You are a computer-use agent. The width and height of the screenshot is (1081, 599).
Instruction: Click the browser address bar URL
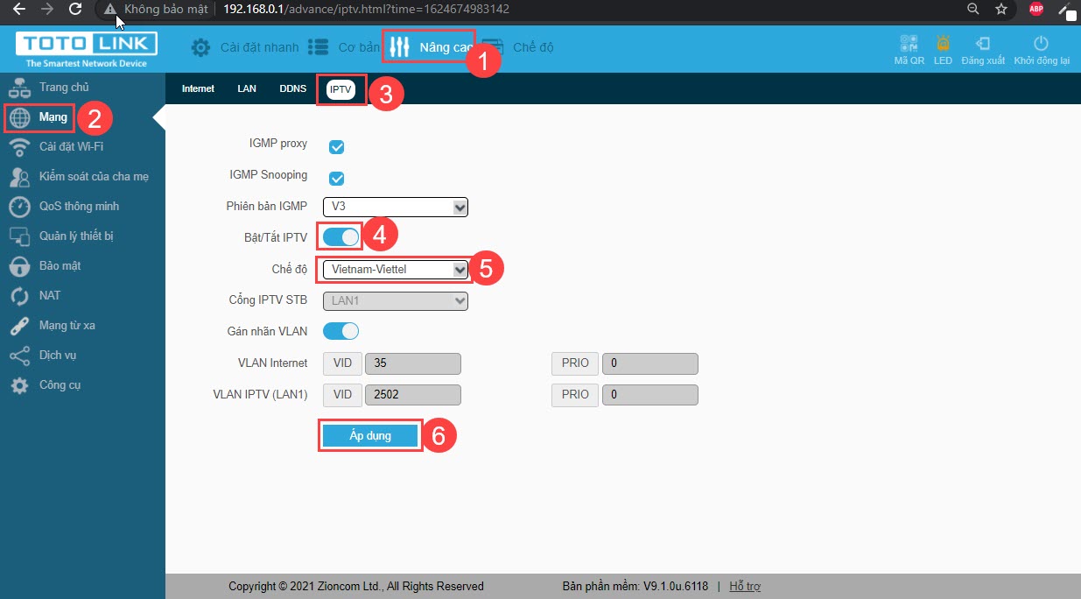366,9
